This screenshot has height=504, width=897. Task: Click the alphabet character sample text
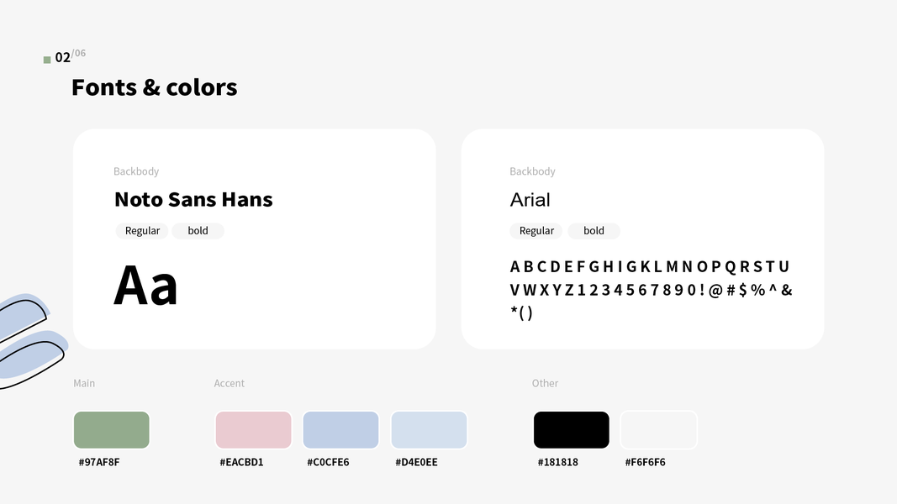(651, 290)
